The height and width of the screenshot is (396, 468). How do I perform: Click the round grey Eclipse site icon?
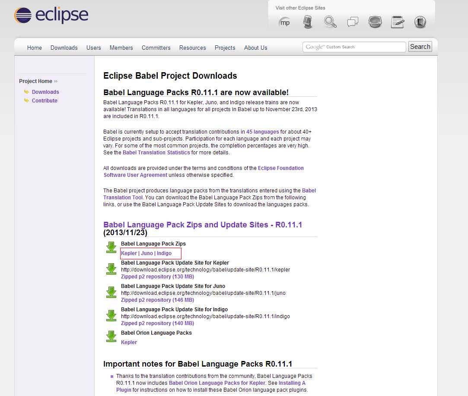[375, 22]
